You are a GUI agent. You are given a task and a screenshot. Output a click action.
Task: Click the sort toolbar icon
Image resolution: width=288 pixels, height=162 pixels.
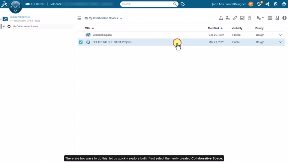(277, 18)
